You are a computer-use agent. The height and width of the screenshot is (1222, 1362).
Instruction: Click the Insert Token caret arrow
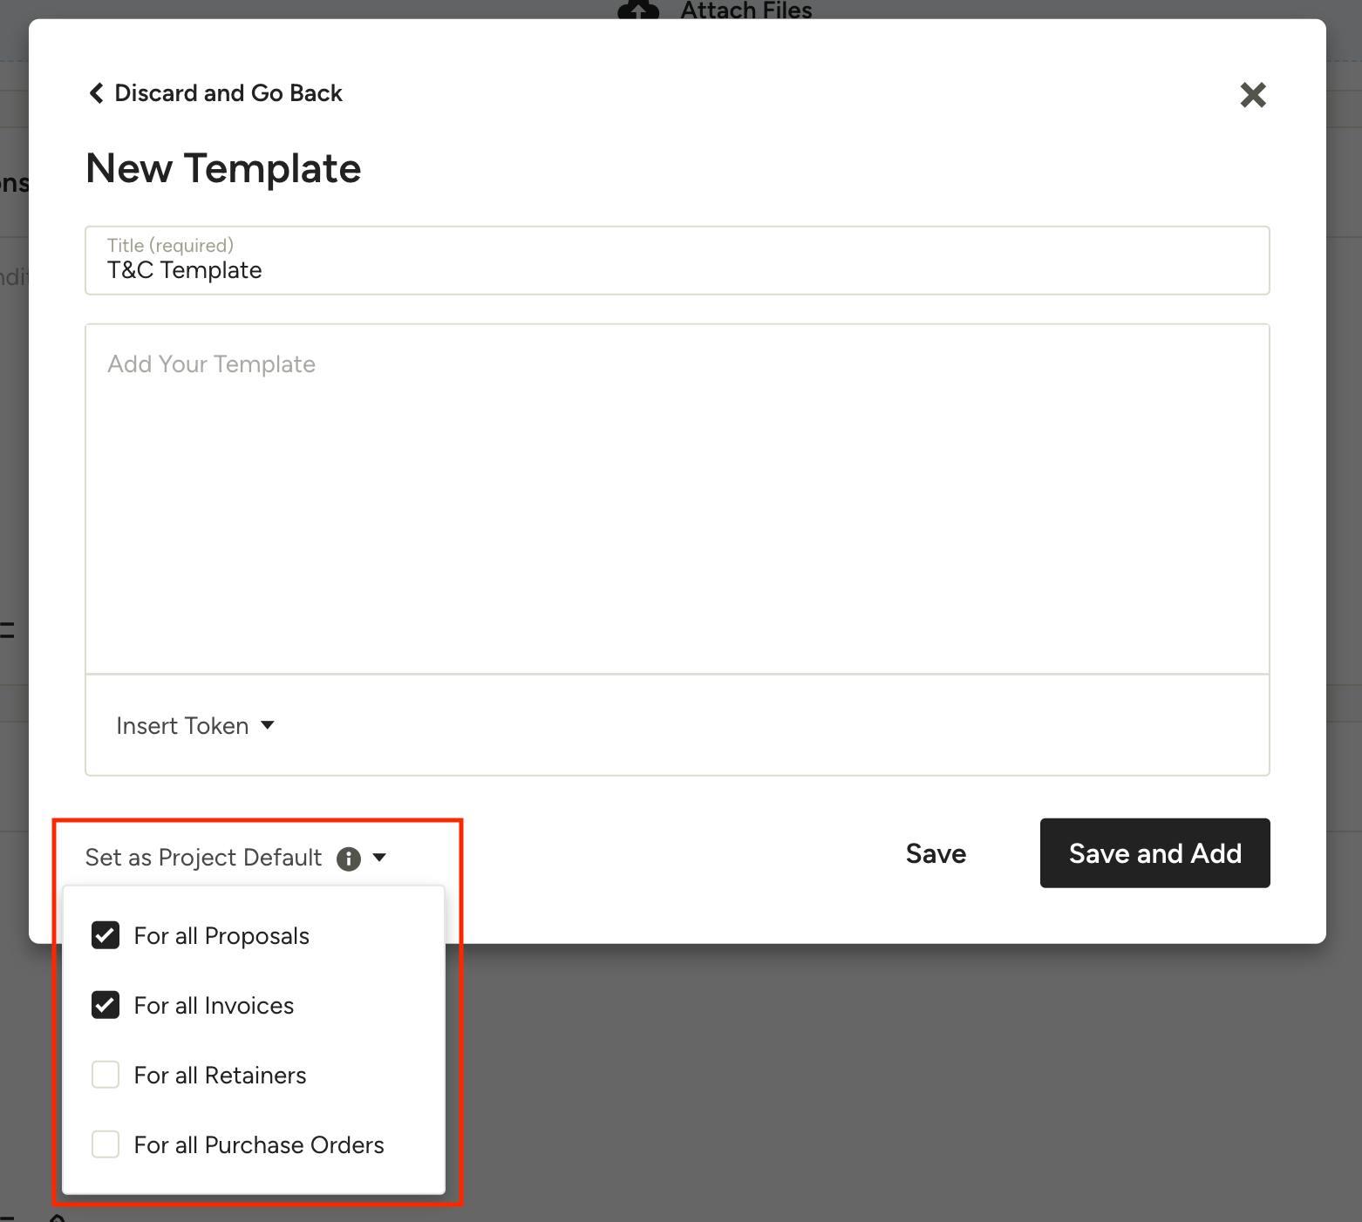[268, 725]
